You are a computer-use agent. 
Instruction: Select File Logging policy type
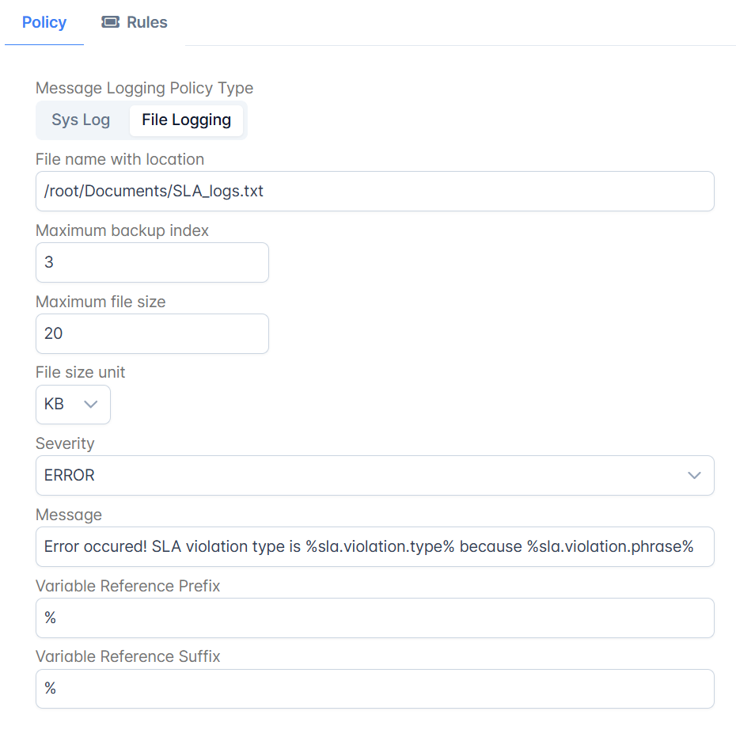click(x=186, y=120)
